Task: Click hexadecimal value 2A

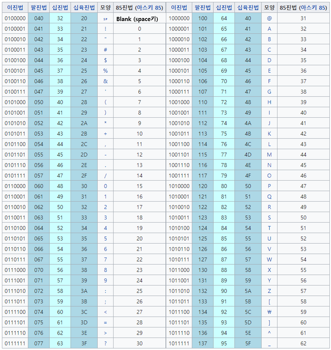Action: pos(84,123)
